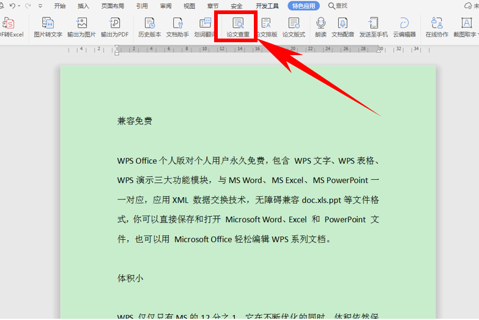The height and width of the screenshot is (320, 479).
Task: Click the word 永久免费 in first line
Action: tap(247, 161)
